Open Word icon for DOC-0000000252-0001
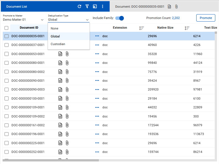 point(60,152)
